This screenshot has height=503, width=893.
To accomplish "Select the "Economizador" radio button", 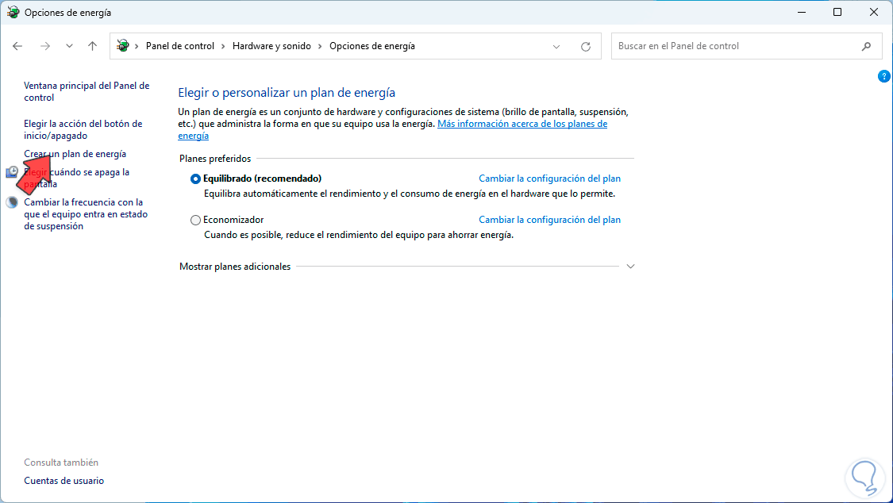I will coord(195,220).
